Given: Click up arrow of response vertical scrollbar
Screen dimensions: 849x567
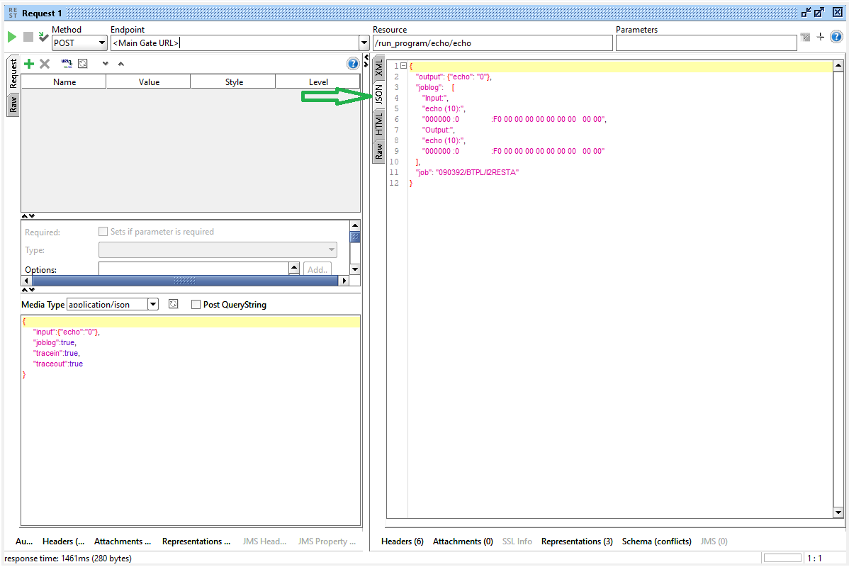Looking at the screenshot, I should (838, 65).
